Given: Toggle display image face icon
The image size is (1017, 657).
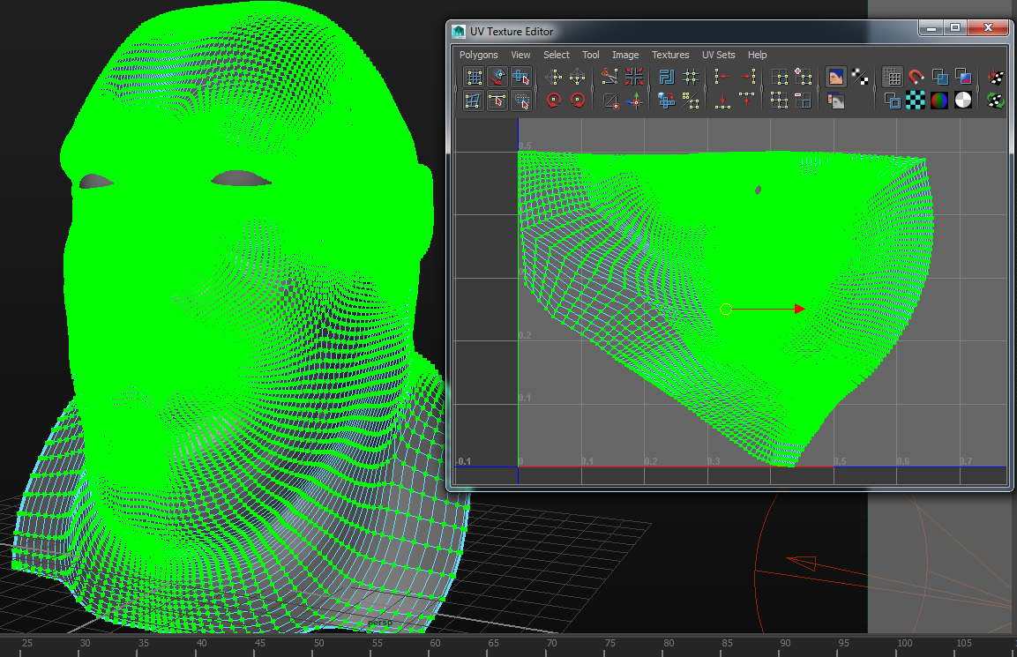Looking at the screenshot, I should click(836, 77).
